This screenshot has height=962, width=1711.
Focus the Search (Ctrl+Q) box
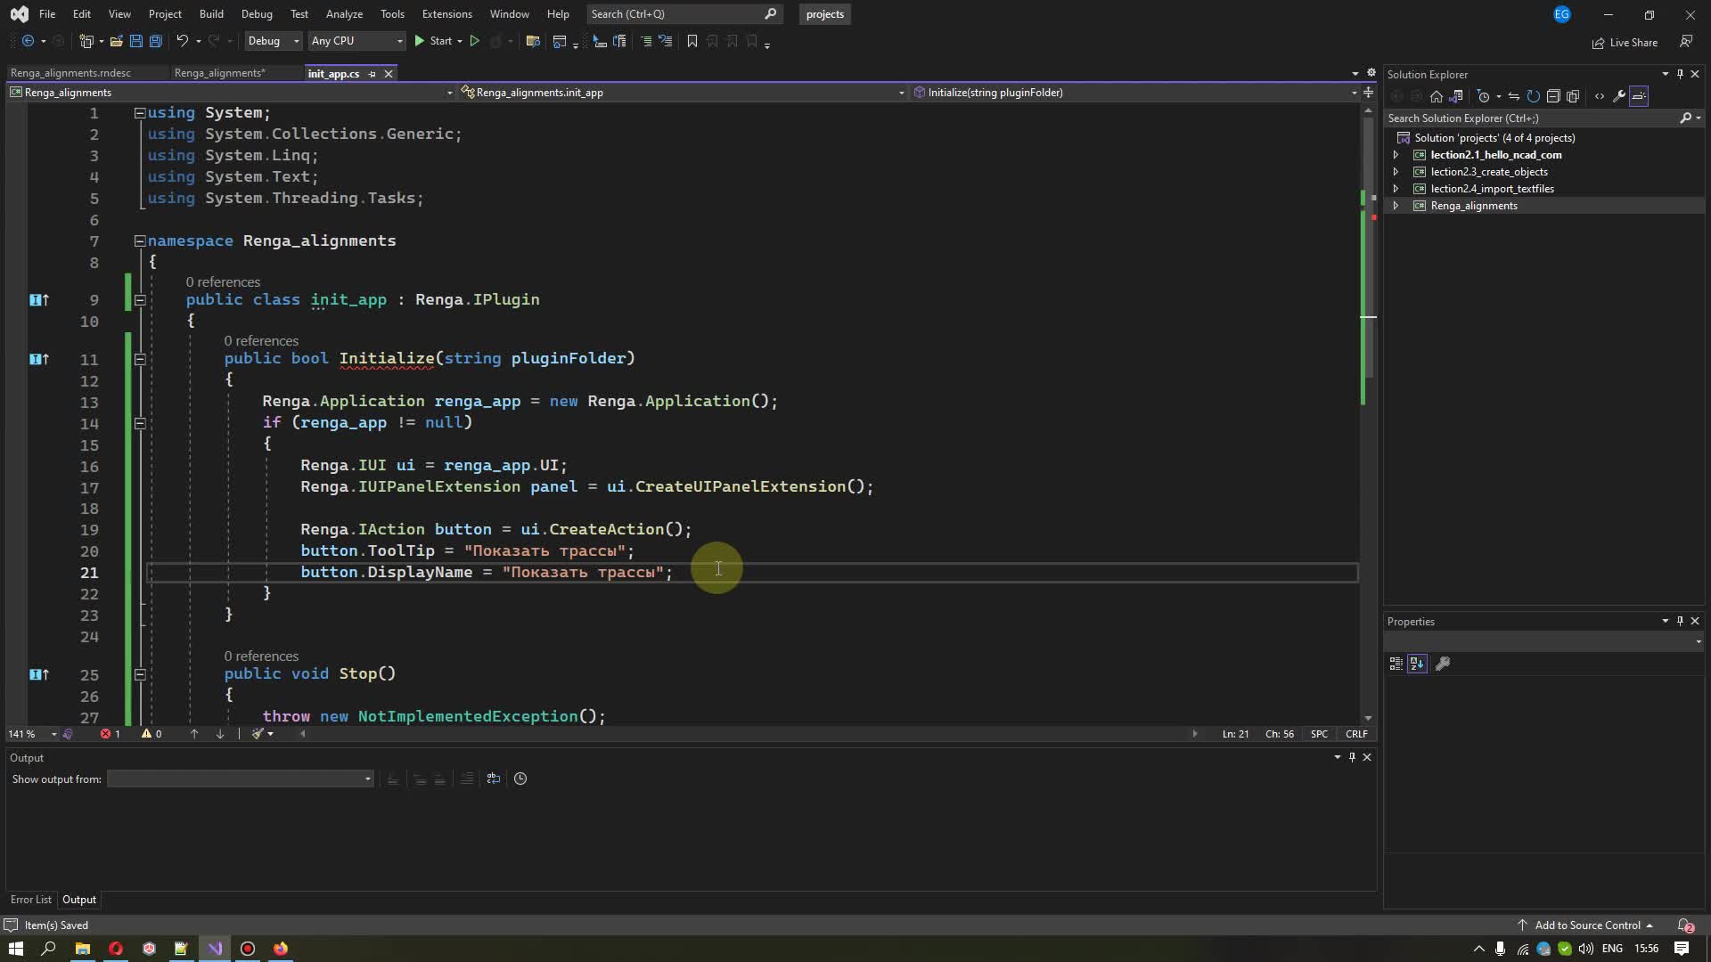(684, 14)
